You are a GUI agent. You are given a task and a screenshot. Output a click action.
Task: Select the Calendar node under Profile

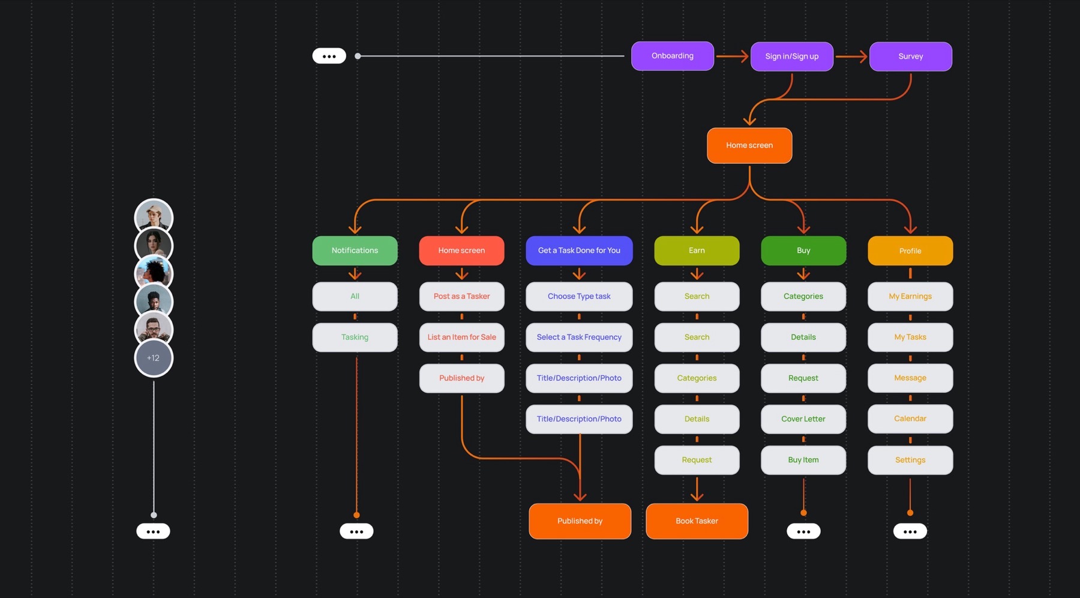tap(910, 419)
